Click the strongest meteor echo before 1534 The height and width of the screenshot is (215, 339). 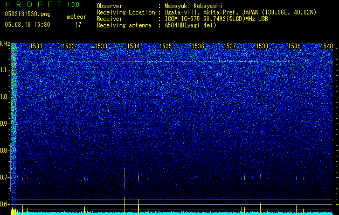click(x=124, y=179)
